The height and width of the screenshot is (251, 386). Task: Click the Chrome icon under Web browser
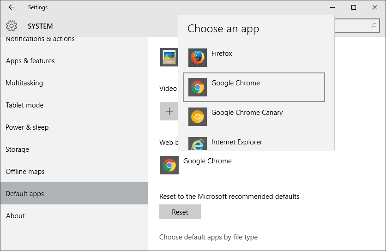click(x=169, y=165)
